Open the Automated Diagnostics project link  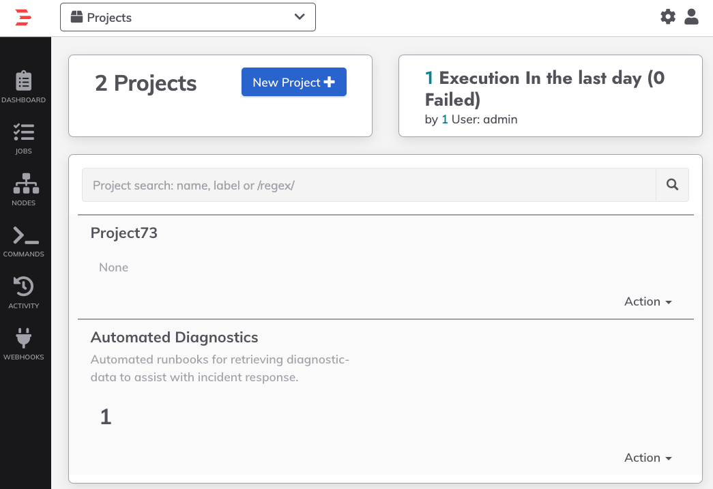(174, 337)
